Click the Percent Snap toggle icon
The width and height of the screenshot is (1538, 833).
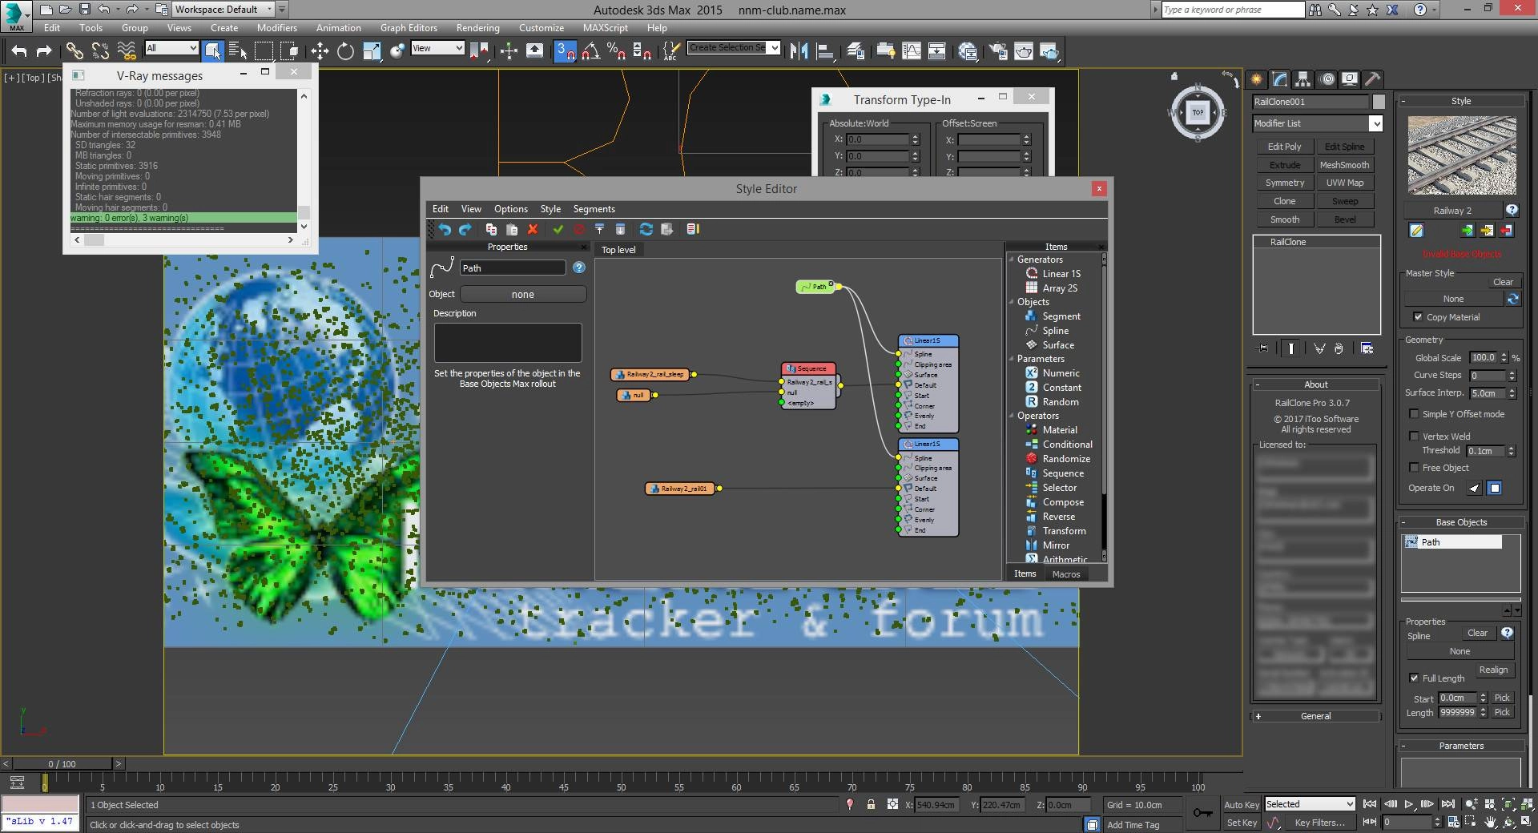(x=616, y=51)
